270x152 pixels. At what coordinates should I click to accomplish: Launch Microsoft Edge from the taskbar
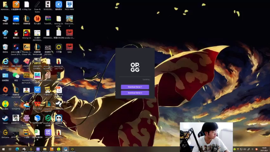17,149
